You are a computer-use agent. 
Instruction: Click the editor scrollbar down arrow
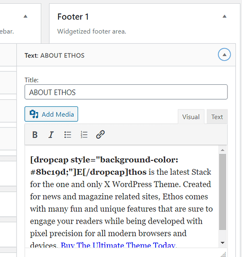coord(222,243)
